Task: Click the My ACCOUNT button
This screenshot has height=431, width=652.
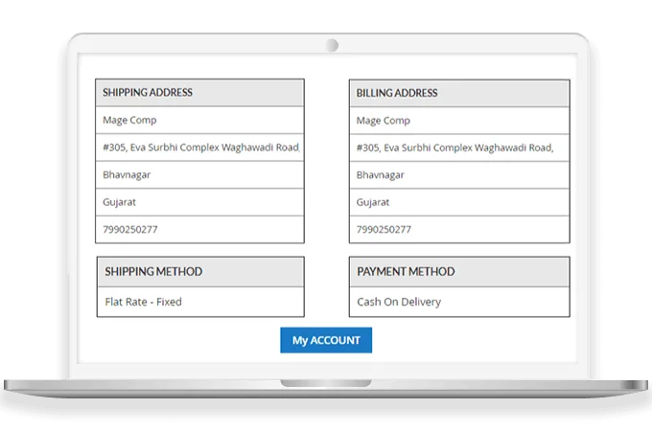Action: pyautogui.click(x=326, y=340)
